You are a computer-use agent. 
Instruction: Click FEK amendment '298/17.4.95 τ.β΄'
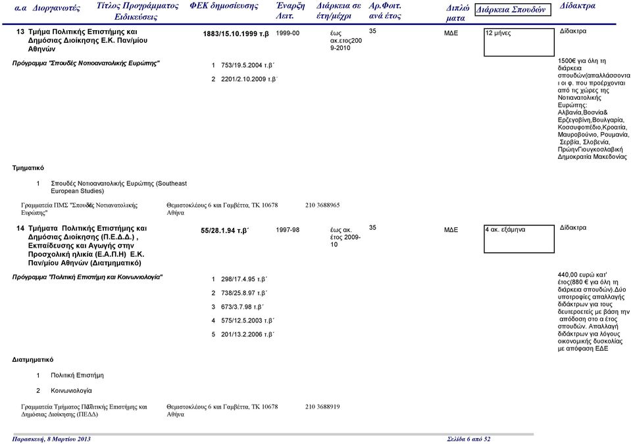(x=244, y=279)
